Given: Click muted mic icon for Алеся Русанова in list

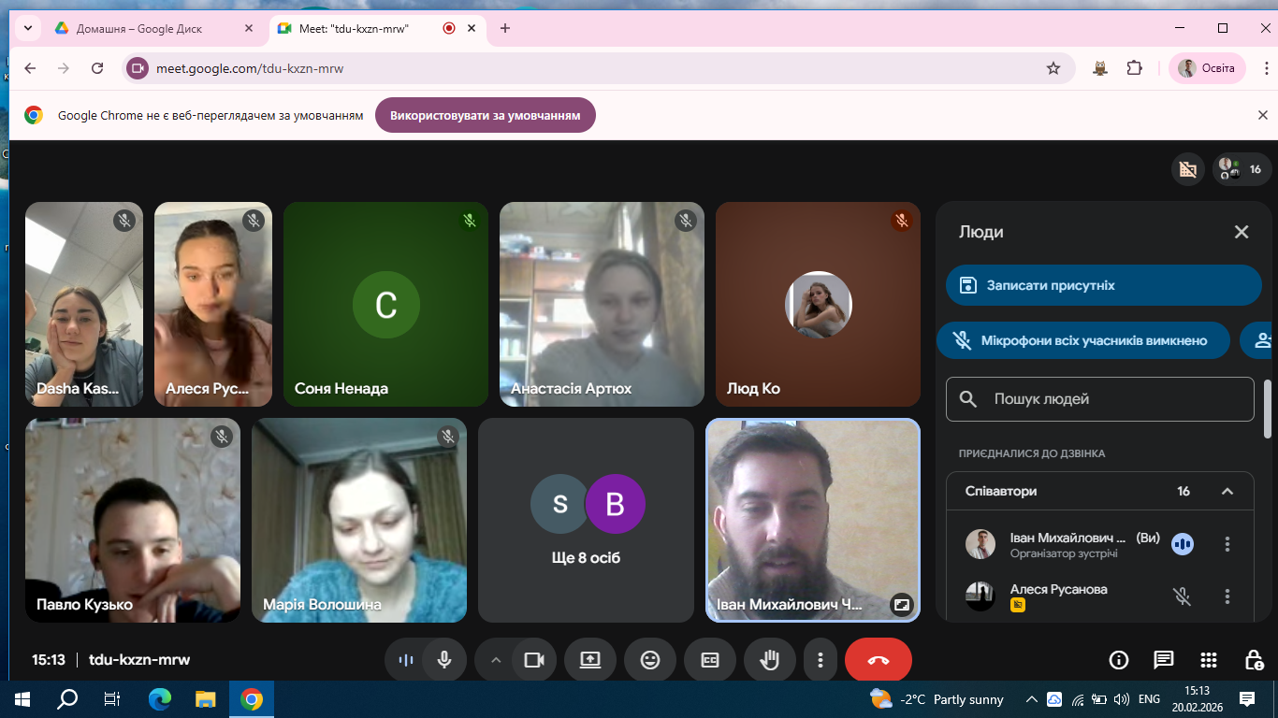Looking at the screenshot, I should point(1183,596).
